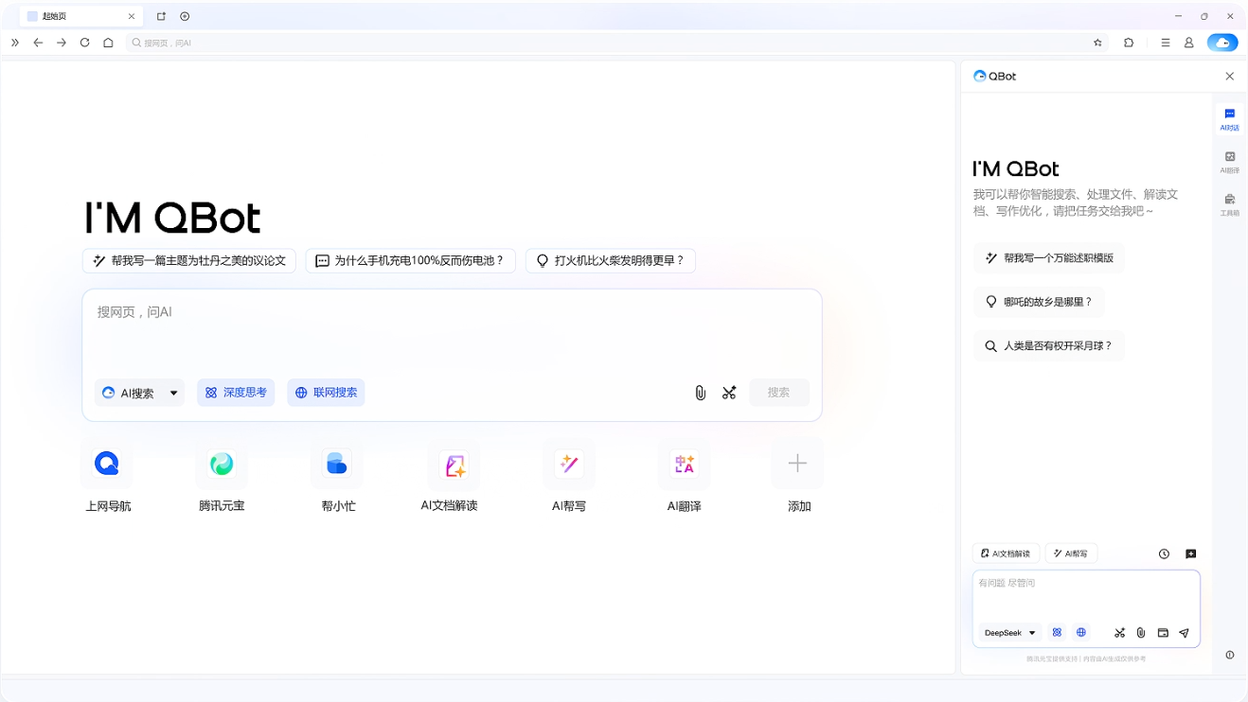Open the extensions puzzle icon
This screenshot has width=1248, height=702.
tap(1129, 43)
